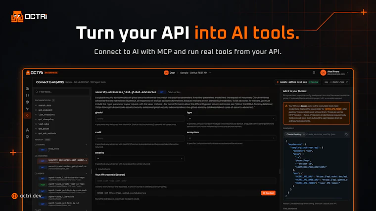Click the octri.dev link
This screenshot has width=376, height=211.
pyautogui.click(x=31, y=196)
